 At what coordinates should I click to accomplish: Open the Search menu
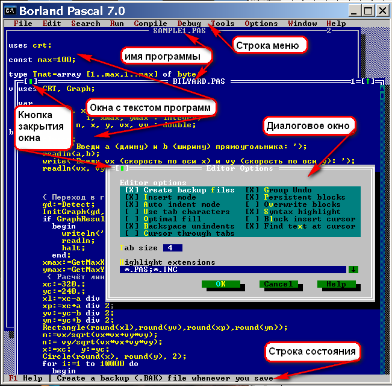coord(86,24)
